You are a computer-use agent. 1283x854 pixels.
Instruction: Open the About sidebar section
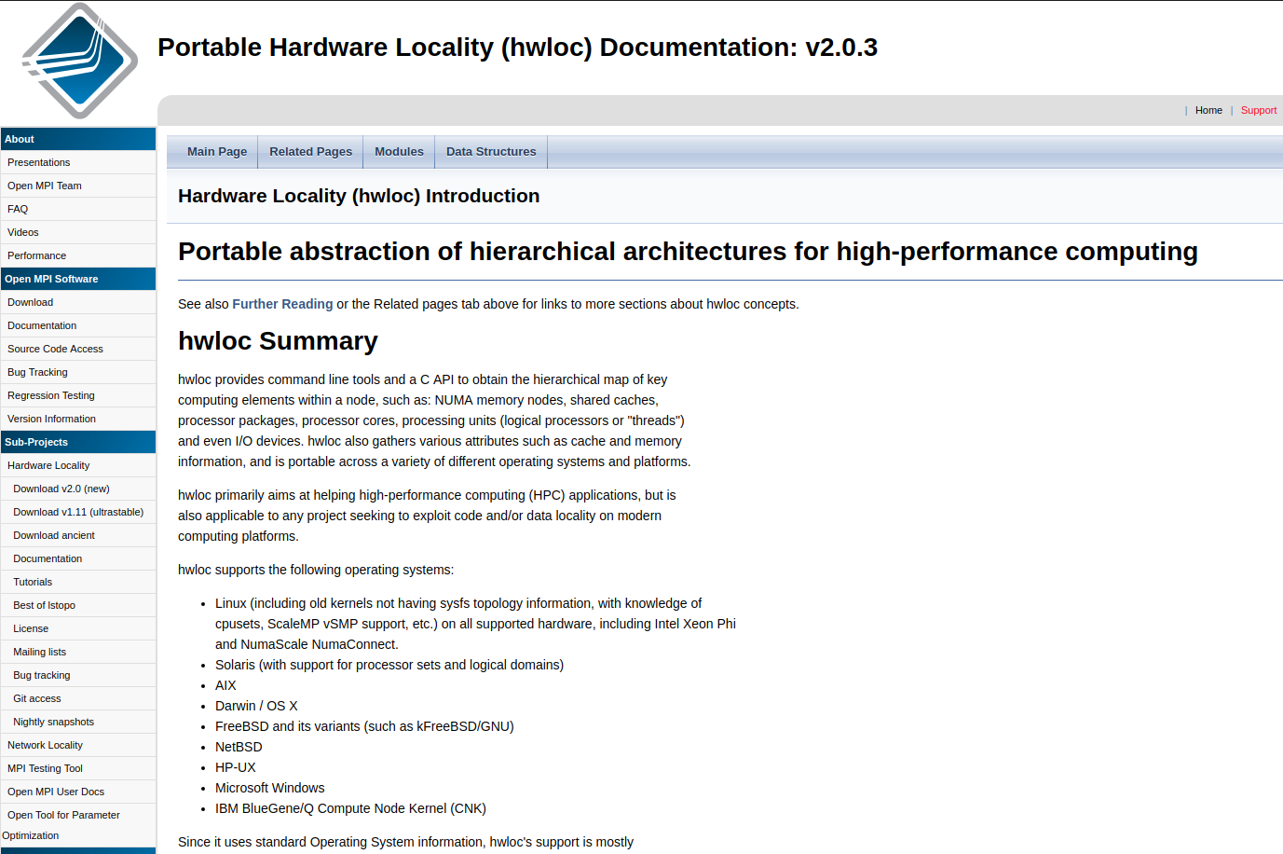[x=78, y=139]
